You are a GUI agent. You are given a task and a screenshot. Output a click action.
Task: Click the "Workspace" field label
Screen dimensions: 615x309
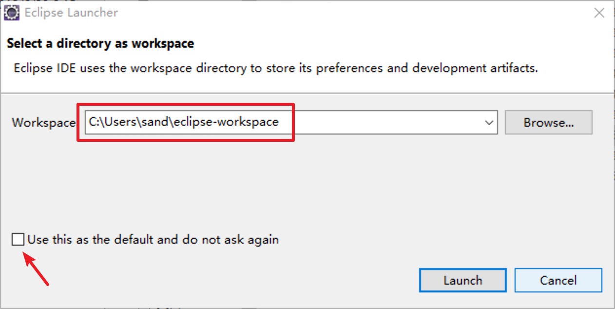click(x=44, y=122)
